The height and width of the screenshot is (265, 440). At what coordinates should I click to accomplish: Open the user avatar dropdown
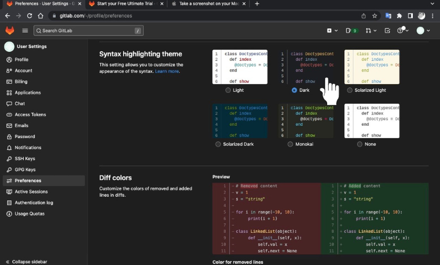pos(423,30)
